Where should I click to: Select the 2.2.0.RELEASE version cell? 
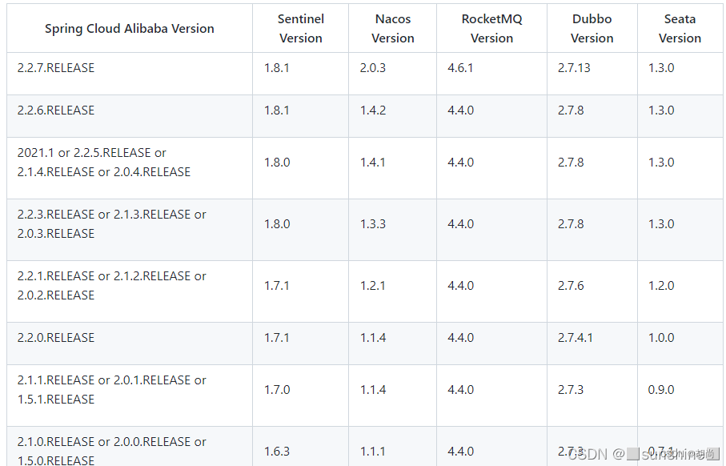coord(56,338)
